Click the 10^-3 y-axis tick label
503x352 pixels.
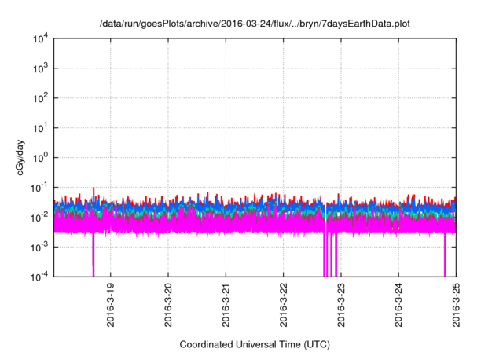coord(40,247)
